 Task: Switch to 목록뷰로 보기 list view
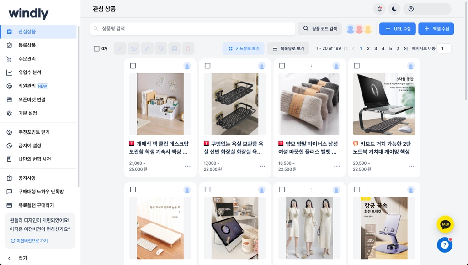click(288, 48)
